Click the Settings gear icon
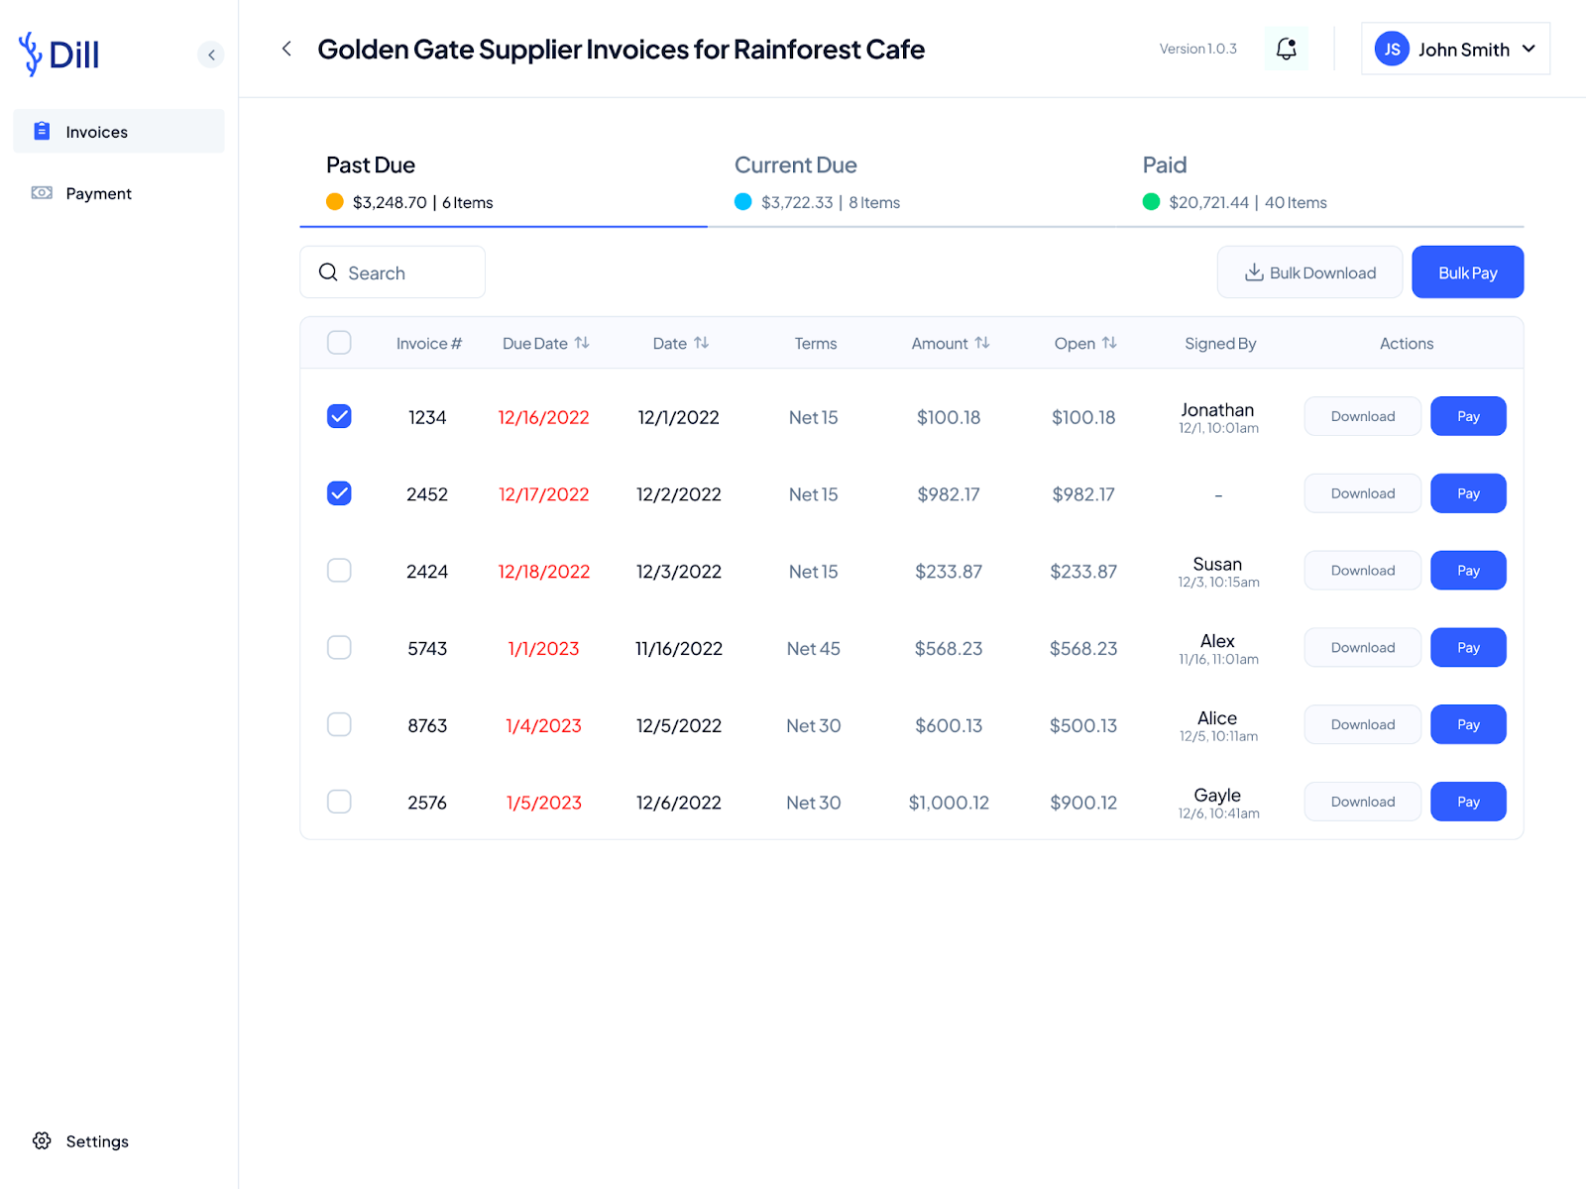This screenshot has height=1189, width=1586. click(42, 1140)
